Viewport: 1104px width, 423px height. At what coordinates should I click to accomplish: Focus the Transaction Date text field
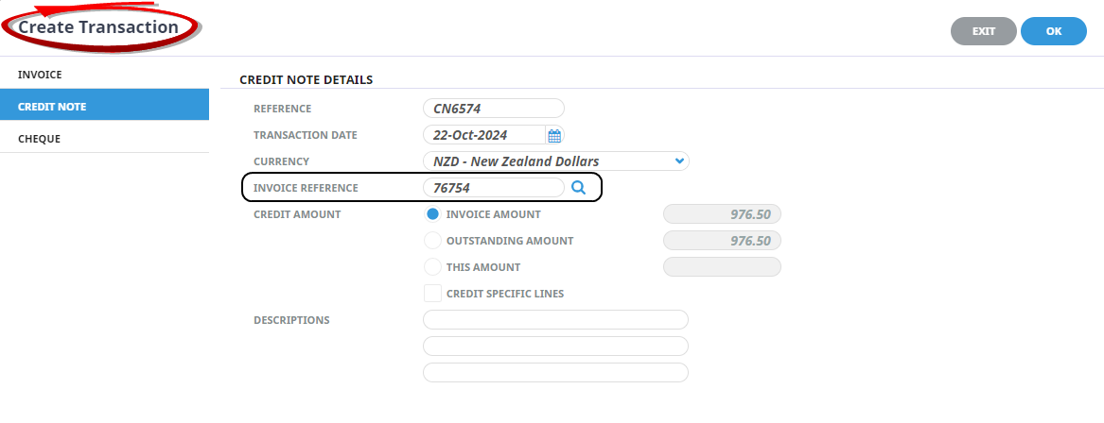pos(484,135)
